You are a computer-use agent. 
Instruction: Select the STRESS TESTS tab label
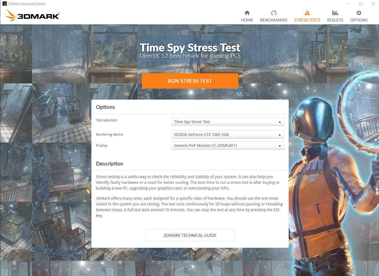click(307, 20)
